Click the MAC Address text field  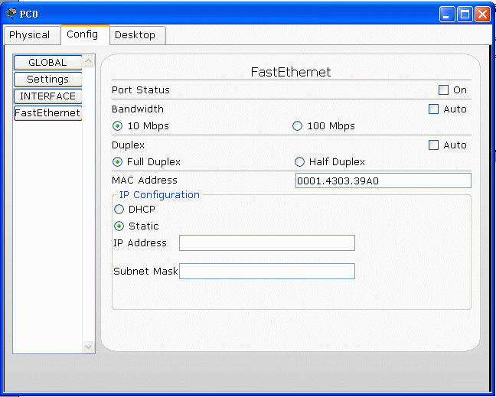coord(383,181)
